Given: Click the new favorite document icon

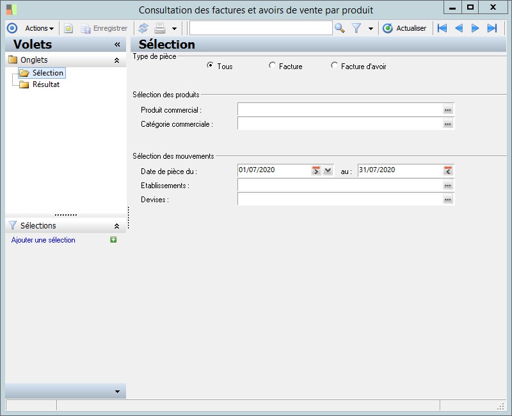Looking at the screenshot, I should tap(68, 28).
